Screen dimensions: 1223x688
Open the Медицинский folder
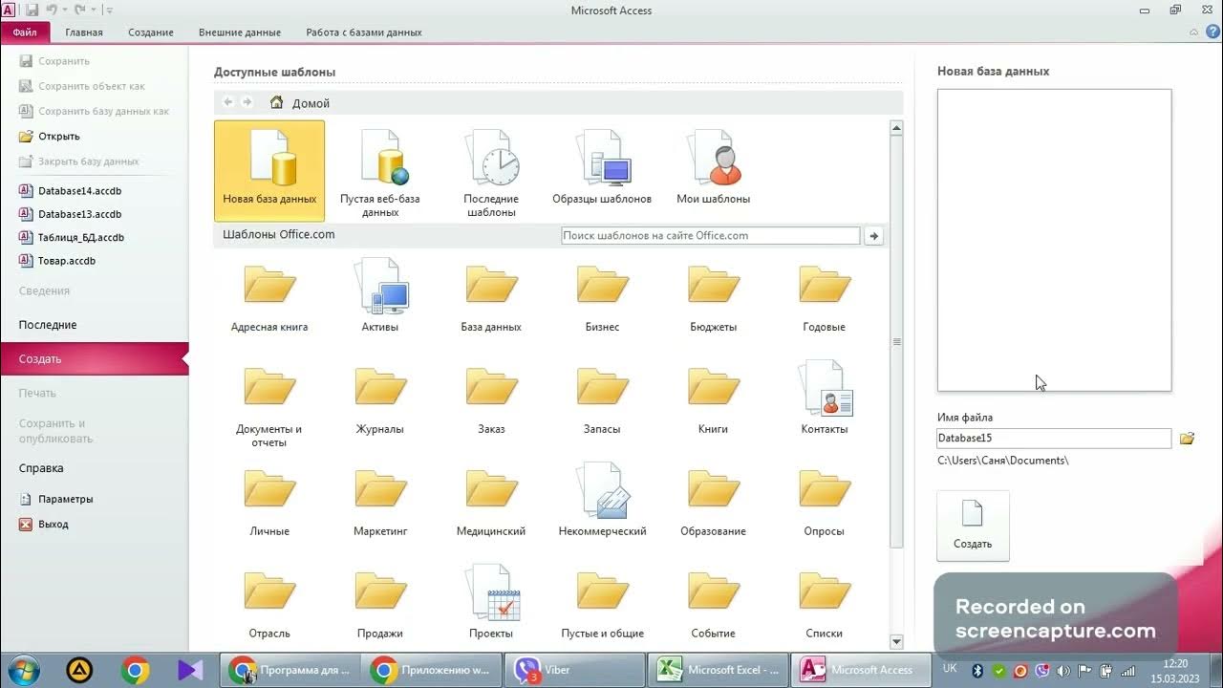click(491, 502)
